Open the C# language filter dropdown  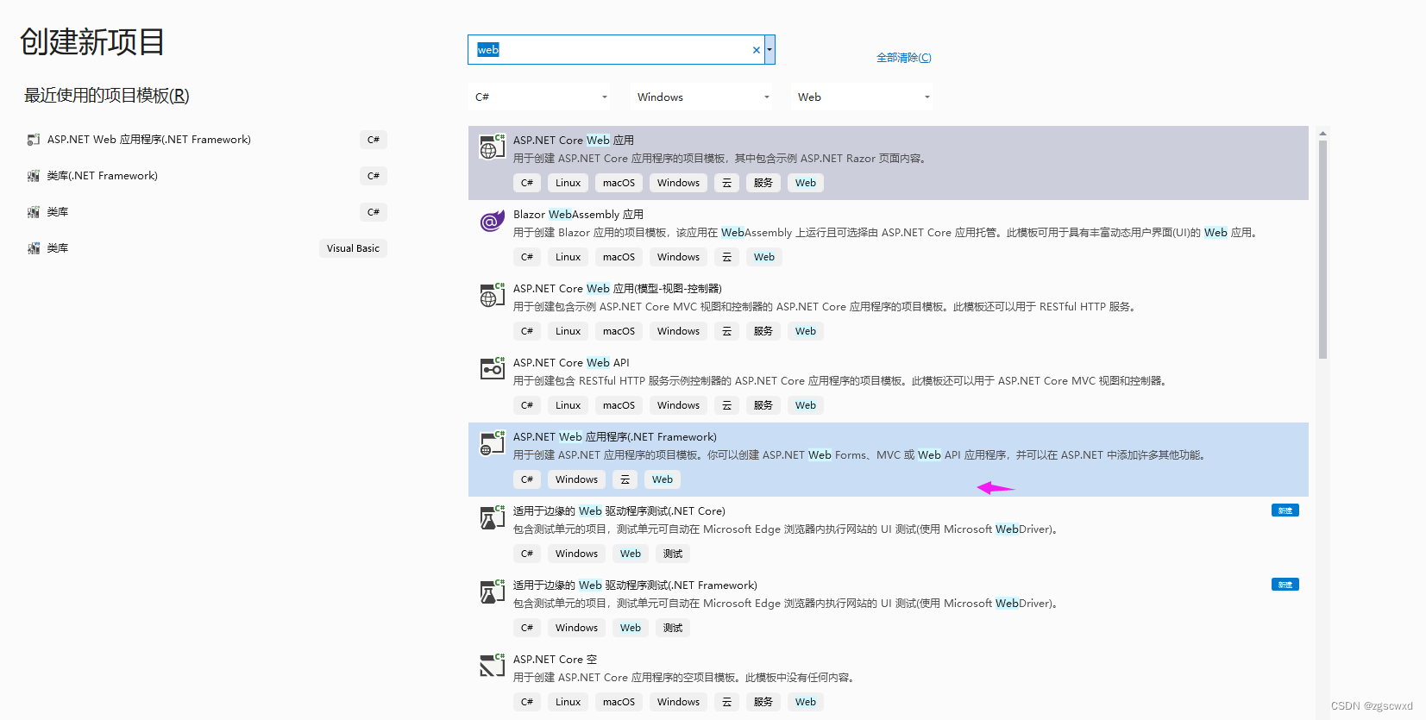(x=541, y=97)
